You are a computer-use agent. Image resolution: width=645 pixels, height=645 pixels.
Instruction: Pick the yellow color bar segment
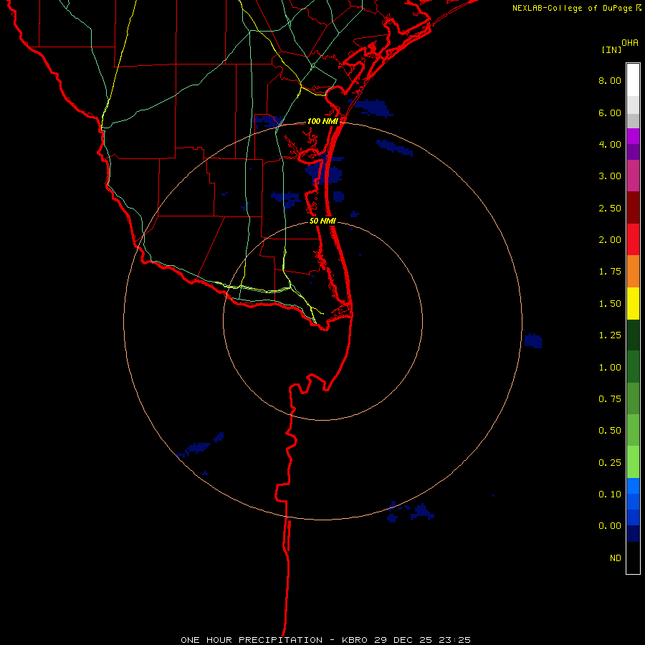click(633, 304)
